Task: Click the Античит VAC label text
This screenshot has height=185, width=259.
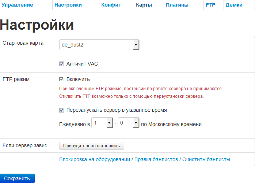Action: 82,64
